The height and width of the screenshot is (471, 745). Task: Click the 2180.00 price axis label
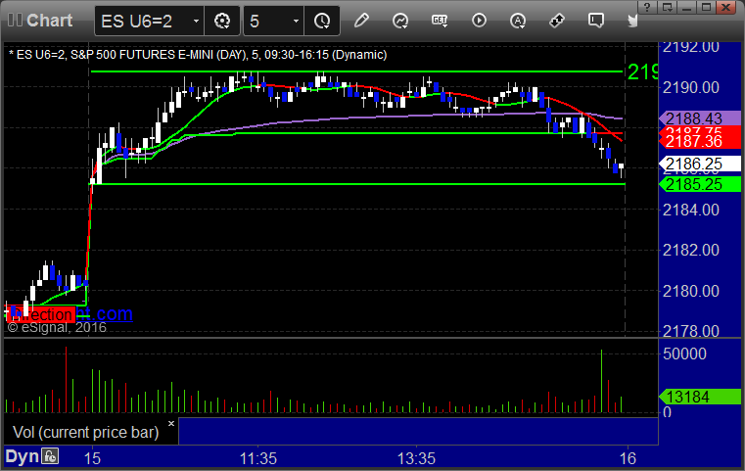(x=691, y=291)
